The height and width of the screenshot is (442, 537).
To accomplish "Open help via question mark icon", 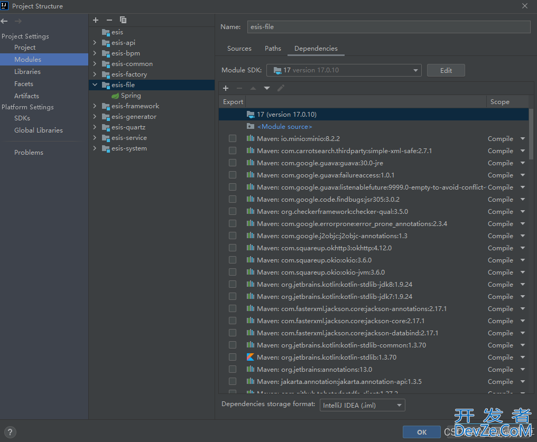I will tap(10, 432).
